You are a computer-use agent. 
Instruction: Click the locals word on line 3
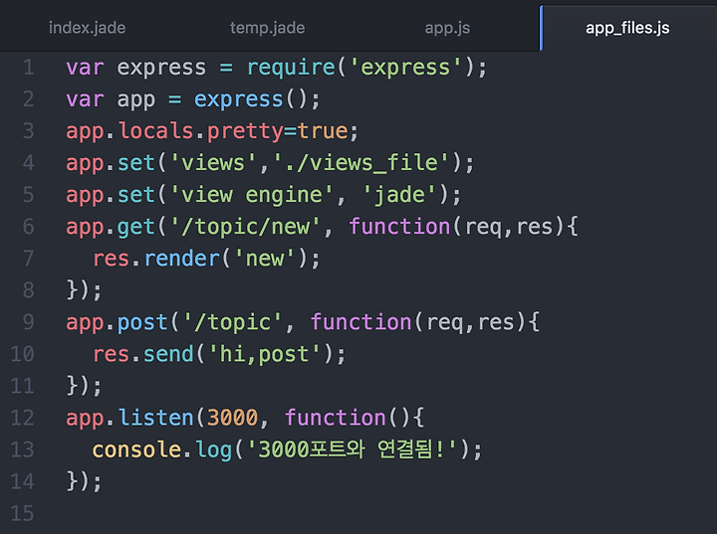click(156, 131)
